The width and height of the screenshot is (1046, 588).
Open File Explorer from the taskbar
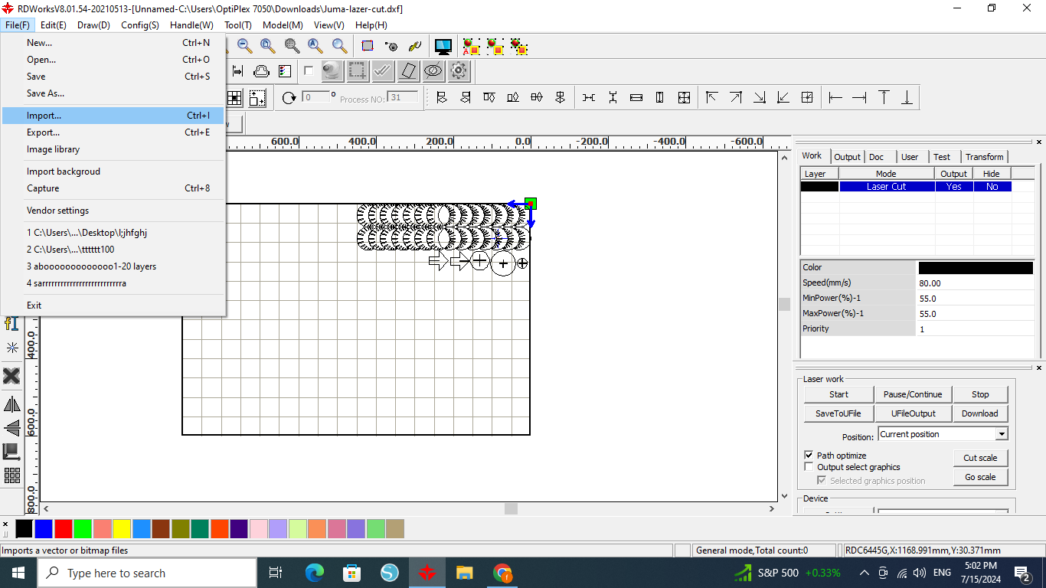click(465, 573)
